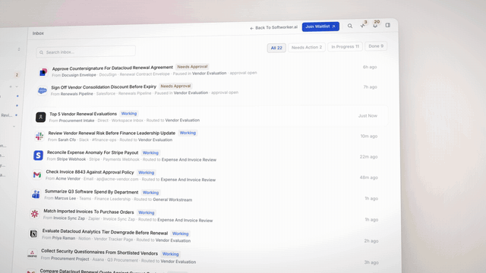Click Working badge on Reconcile Expense Anomaly

(150, 153)
